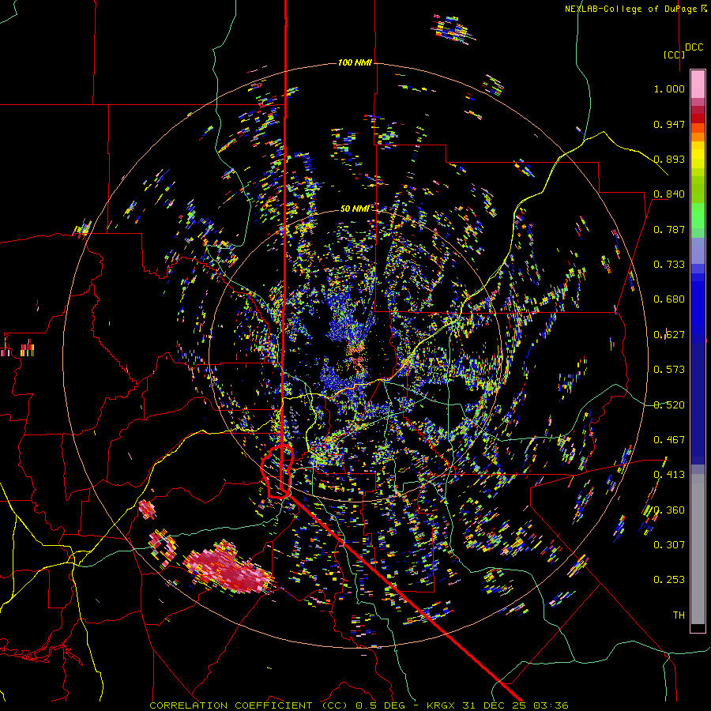Click the DCC label above the legend

[x=694, y=47]
